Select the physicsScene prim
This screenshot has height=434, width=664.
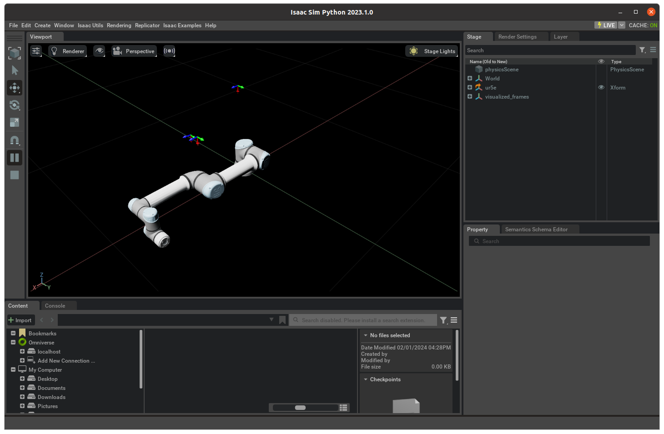click(x=502, y=70)
